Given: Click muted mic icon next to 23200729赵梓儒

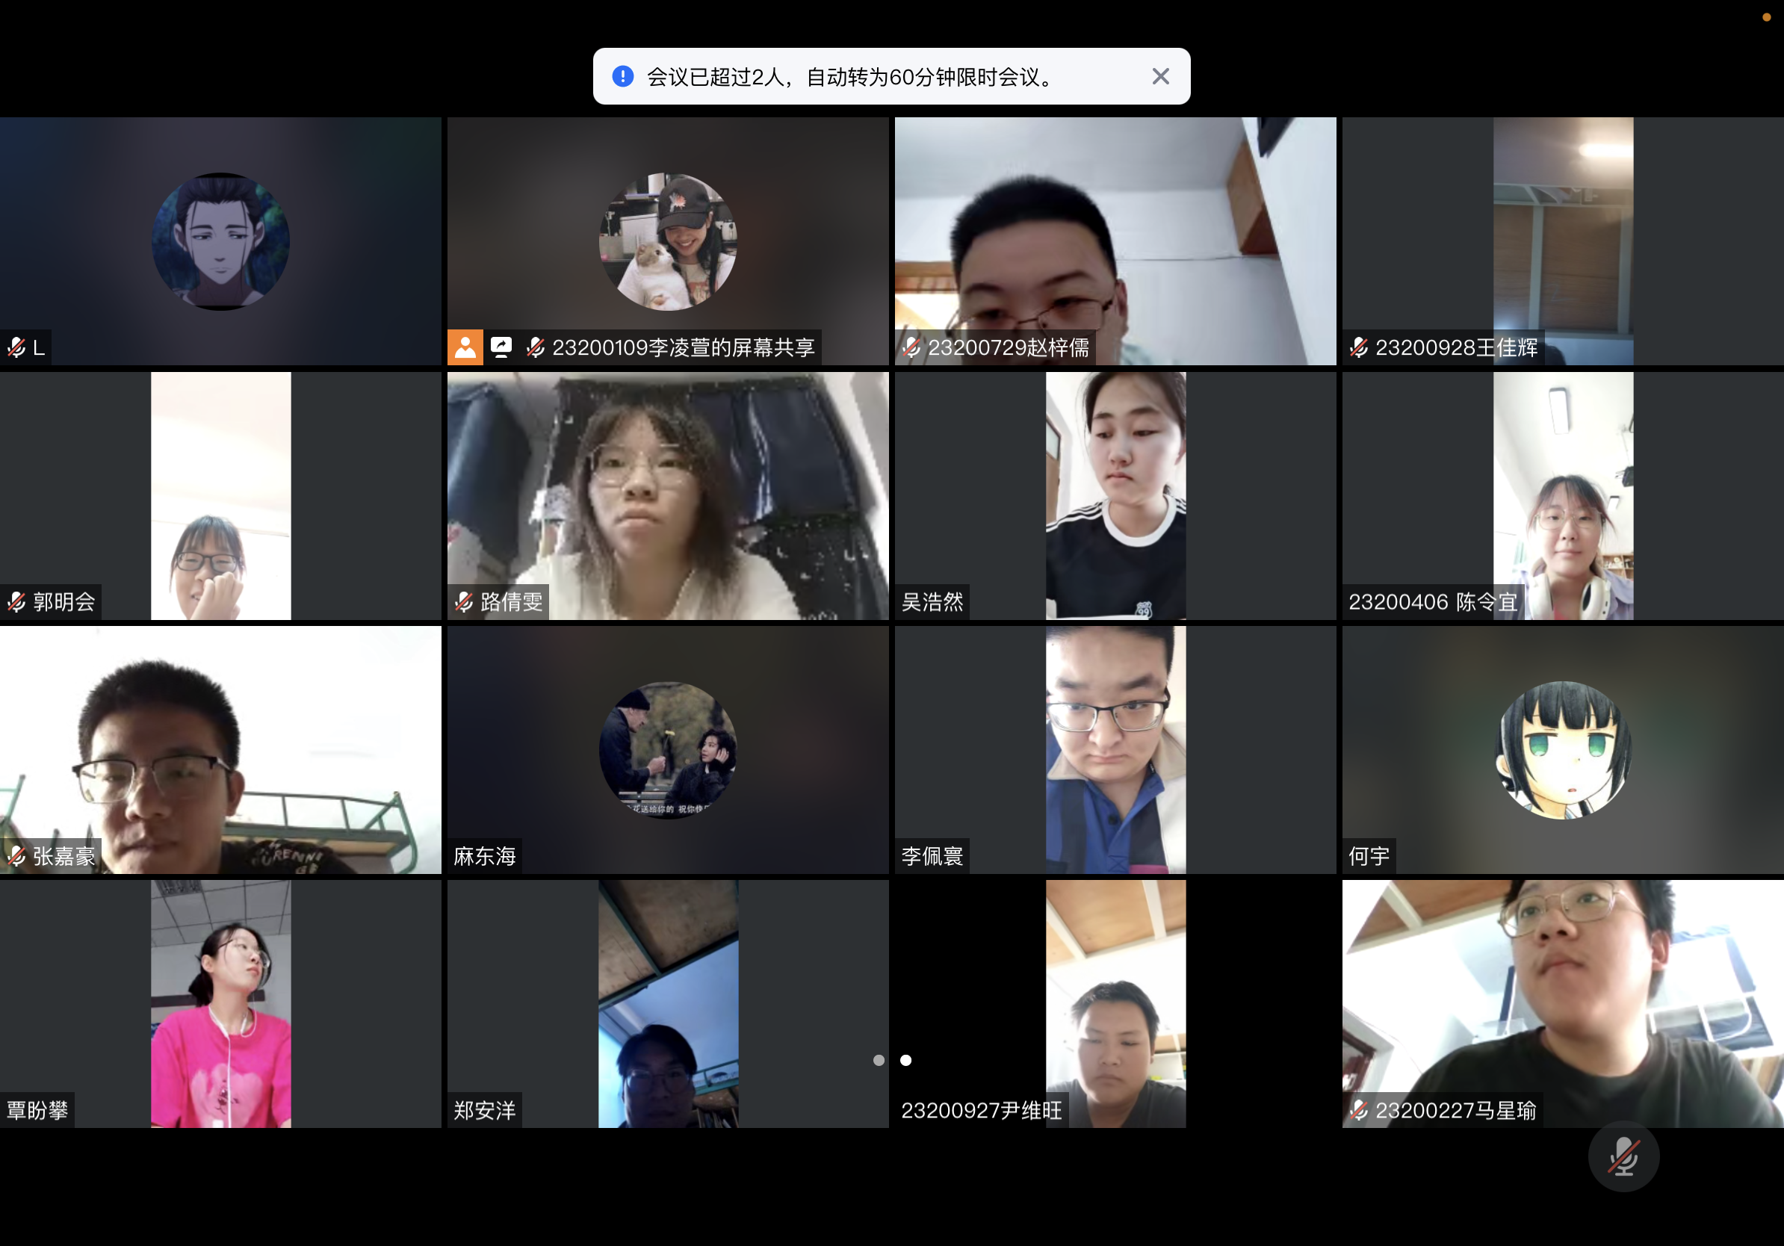Looking at the screenshot, I should coord(911,347).
